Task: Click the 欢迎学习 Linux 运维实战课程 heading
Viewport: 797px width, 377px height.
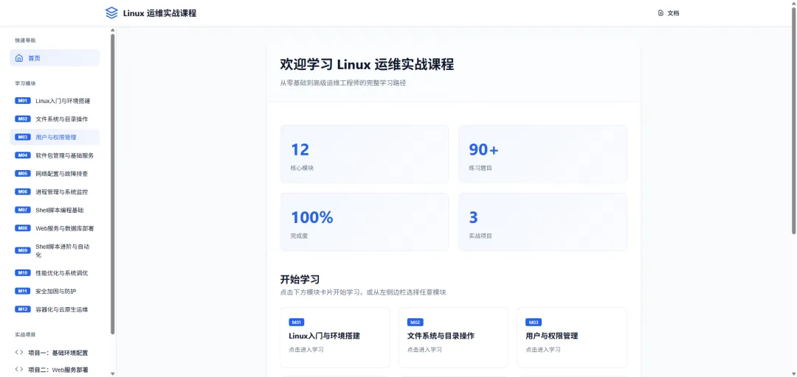Action: click(x=367, y=65)
